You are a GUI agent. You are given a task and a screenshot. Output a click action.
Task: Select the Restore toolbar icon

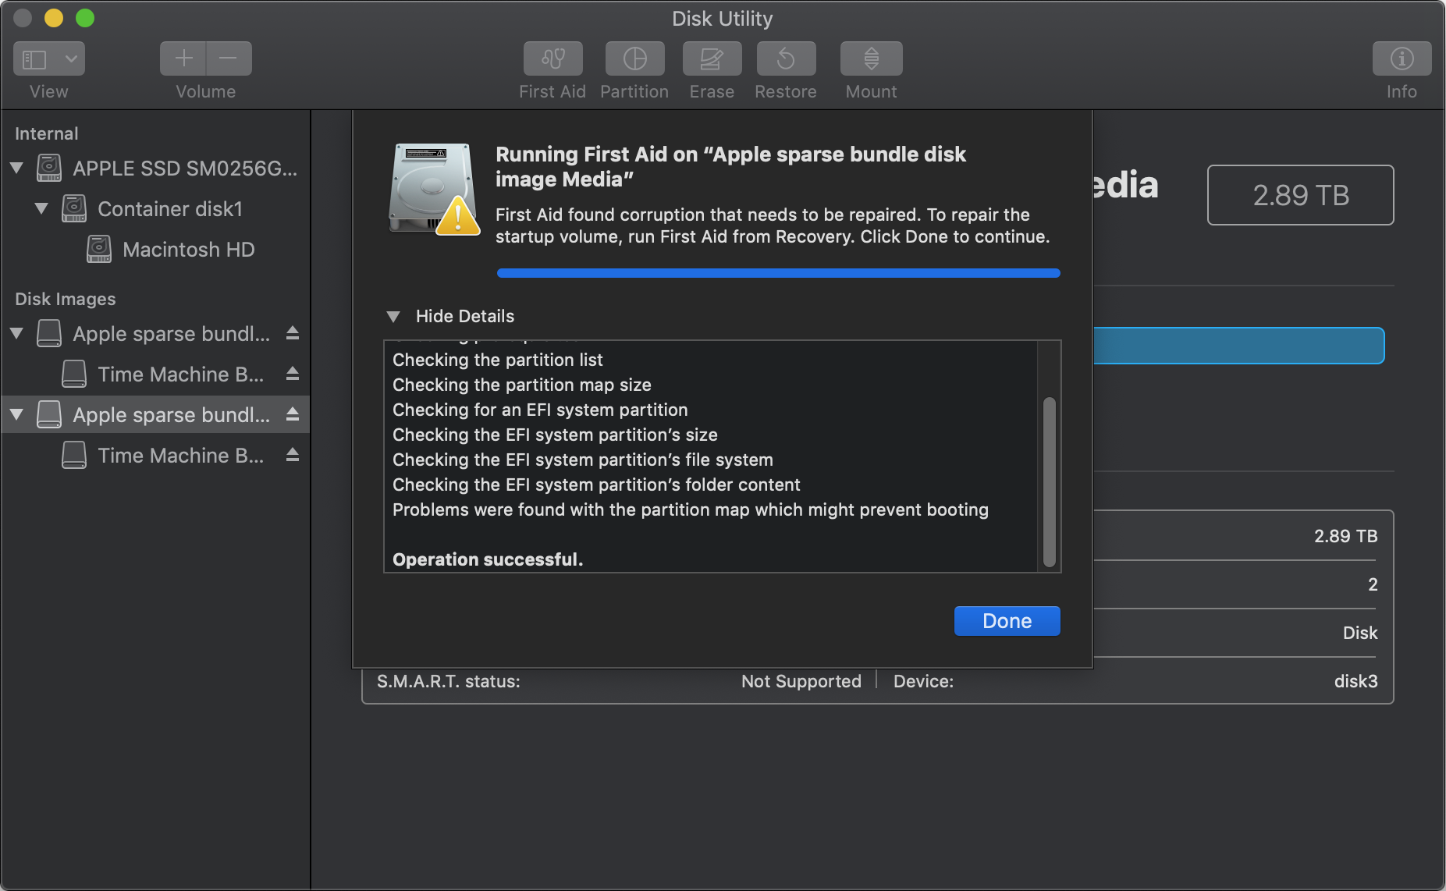pos(785,58)
